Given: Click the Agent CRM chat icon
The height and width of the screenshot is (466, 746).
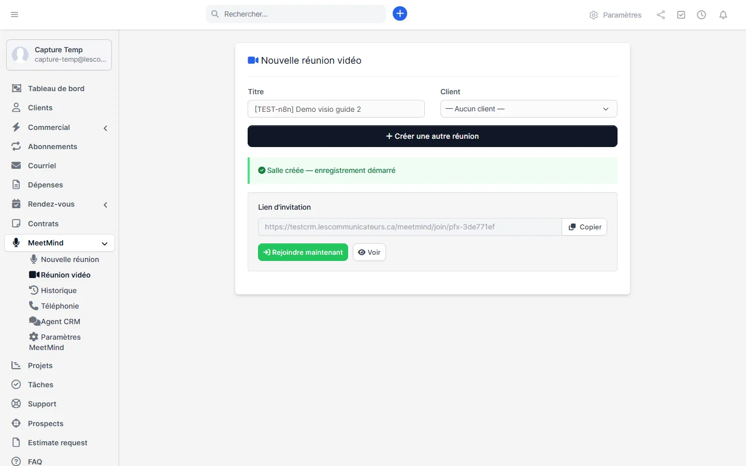Looking at the screenshot, I should pos(34,321).
